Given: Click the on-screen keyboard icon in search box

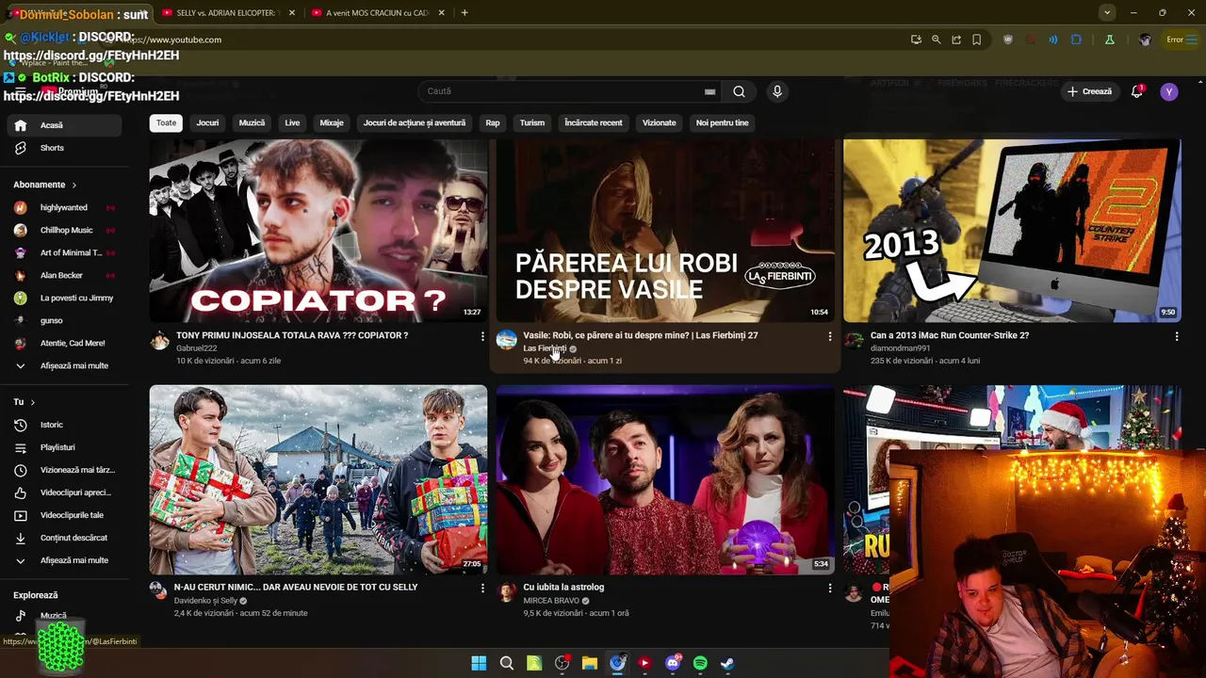Looking at the screenshot, I should point(709,91).
